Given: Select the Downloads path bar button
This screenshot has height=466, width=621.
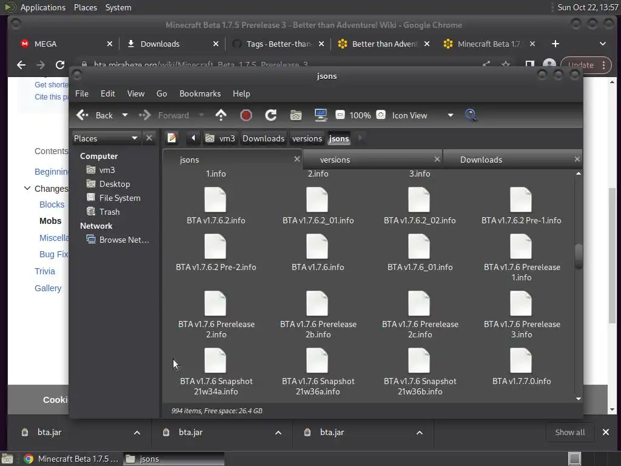Looking at the screenshot, I should click(x=263, y=138).
